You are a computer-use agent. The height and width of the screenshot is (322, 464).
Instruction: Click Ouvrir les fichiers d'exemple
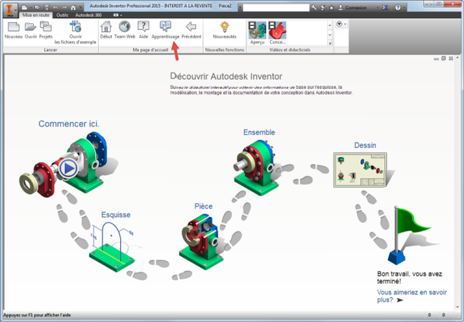point(75,32)
